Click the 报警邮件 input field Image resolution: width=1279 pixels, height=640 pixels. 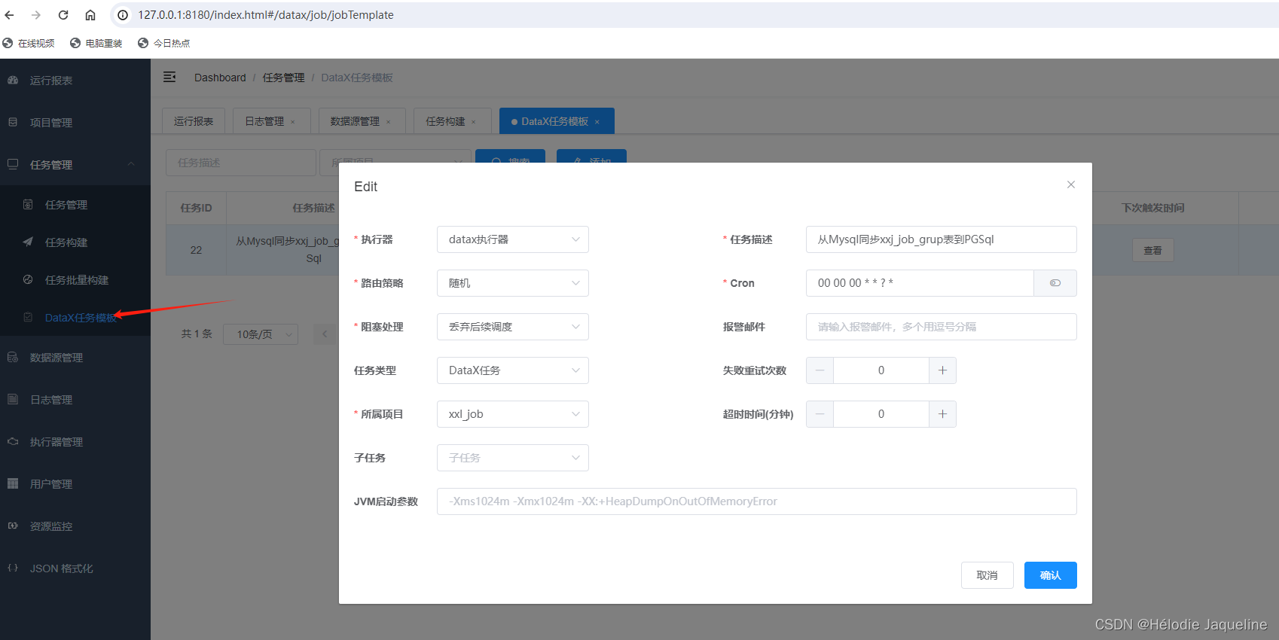point(941,327)
